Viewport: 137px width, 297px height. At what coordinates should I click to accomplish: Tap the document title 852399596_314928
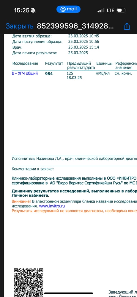(75, 26)
